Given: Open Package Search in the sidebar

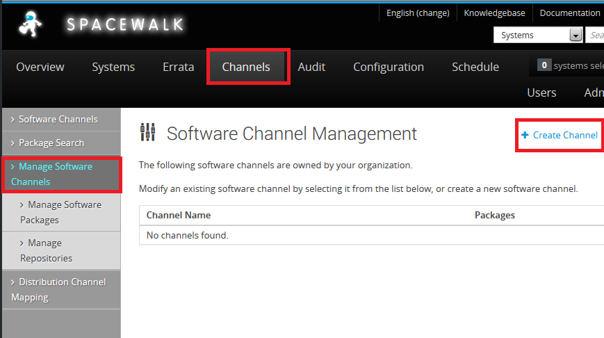Looking at the screenshot, I should [61, 143].
